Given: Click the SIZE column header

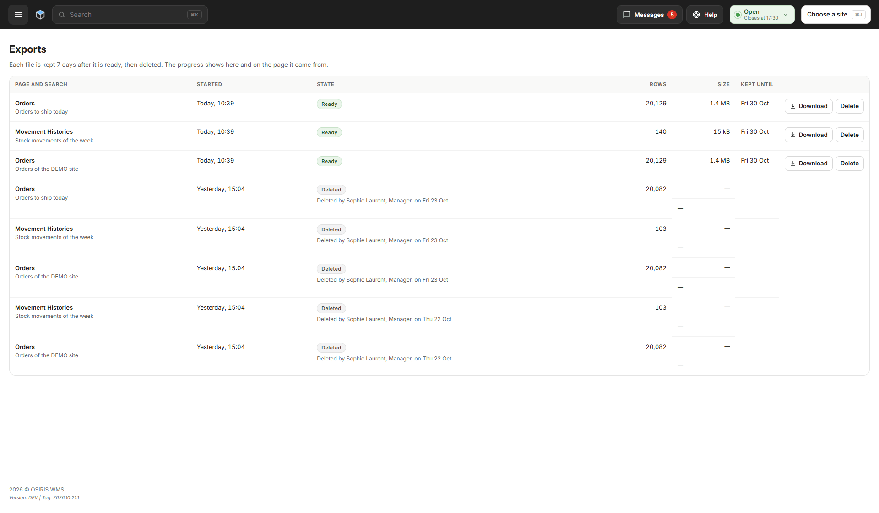Looking at the screenshot, I should (723, 84).
